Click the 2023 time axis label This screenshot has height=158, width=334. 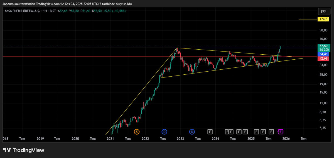tap(180, 138)
